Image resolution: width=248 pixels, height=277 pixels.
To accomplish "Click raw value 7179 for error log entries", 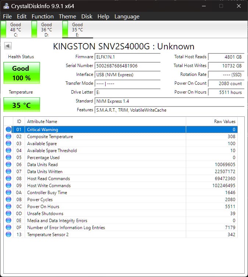I will pyautogui.click(x=230, y=227).
